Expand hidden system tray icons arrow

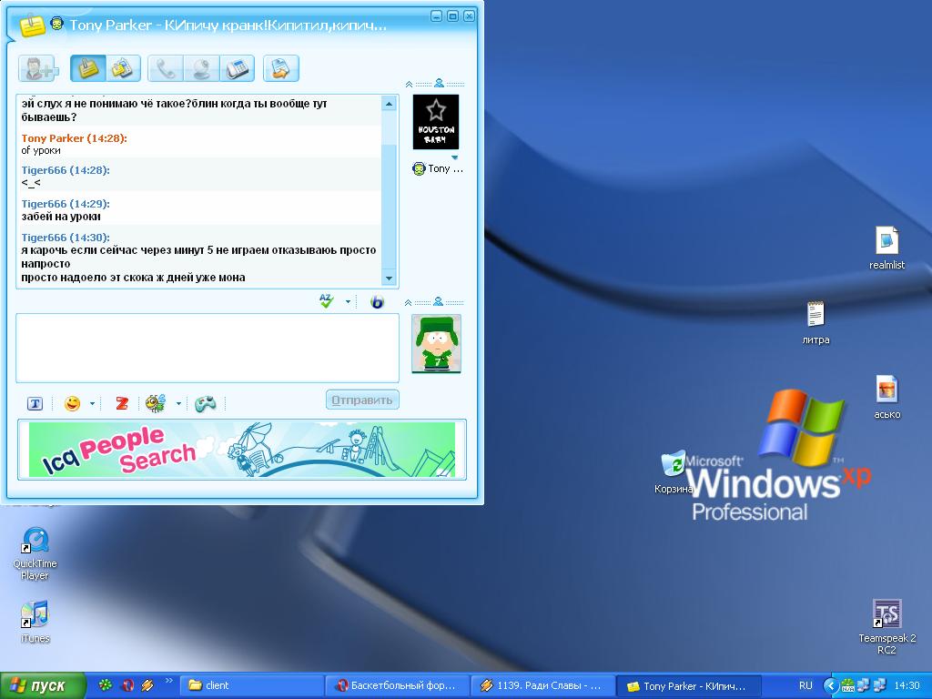[x=830, y=685]
